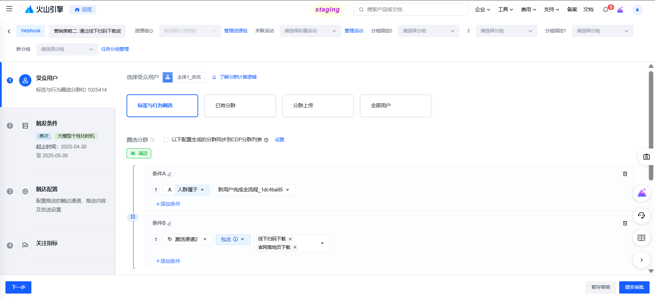
Task: Click the screenshot camera floating icon
Action: (x=646, y=157)
